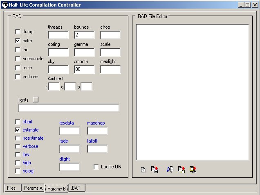Open the Params A tab

coord(33,188)
